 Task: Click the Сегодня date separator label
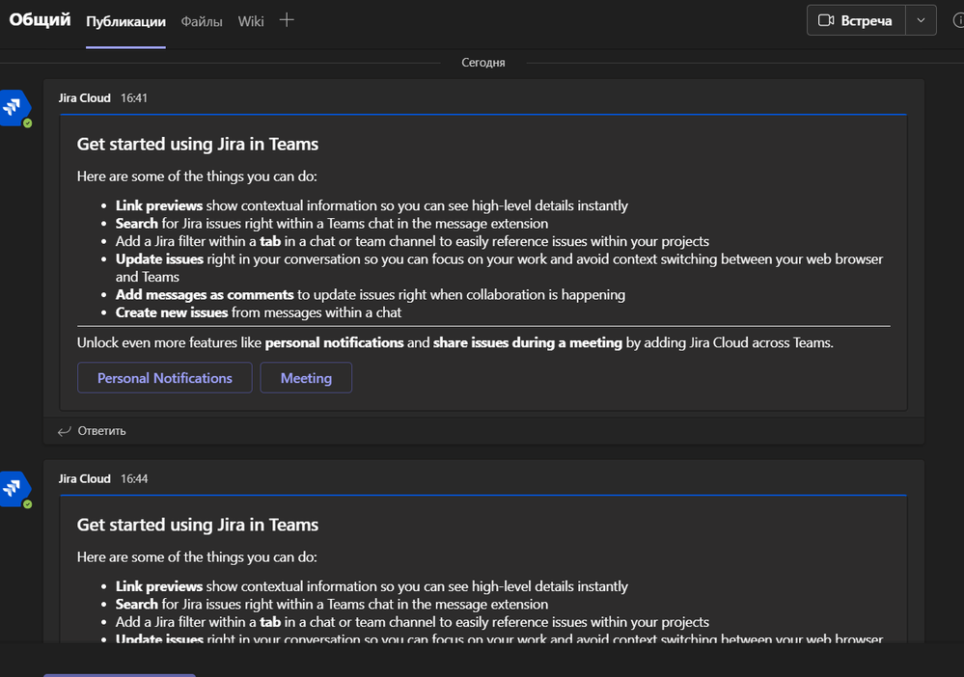(483, 63)
